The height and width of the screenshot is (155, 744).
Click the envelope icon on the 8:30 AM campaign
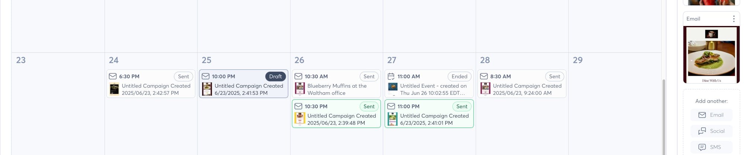(x=484, y=77)
